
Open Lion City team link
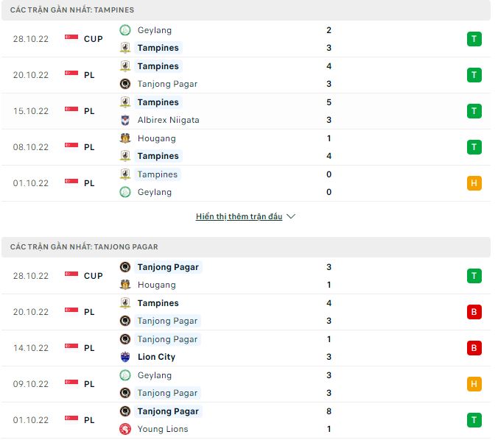point(156,357)
